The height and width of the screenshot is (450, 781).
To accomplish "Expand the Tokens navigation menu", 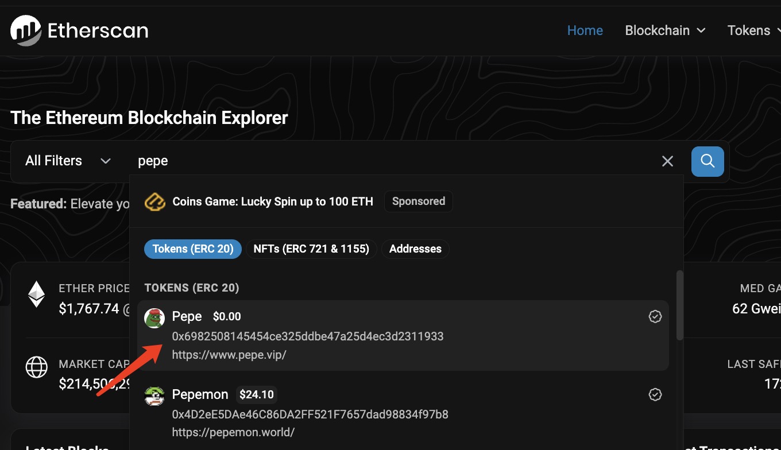I will point(753,30).
